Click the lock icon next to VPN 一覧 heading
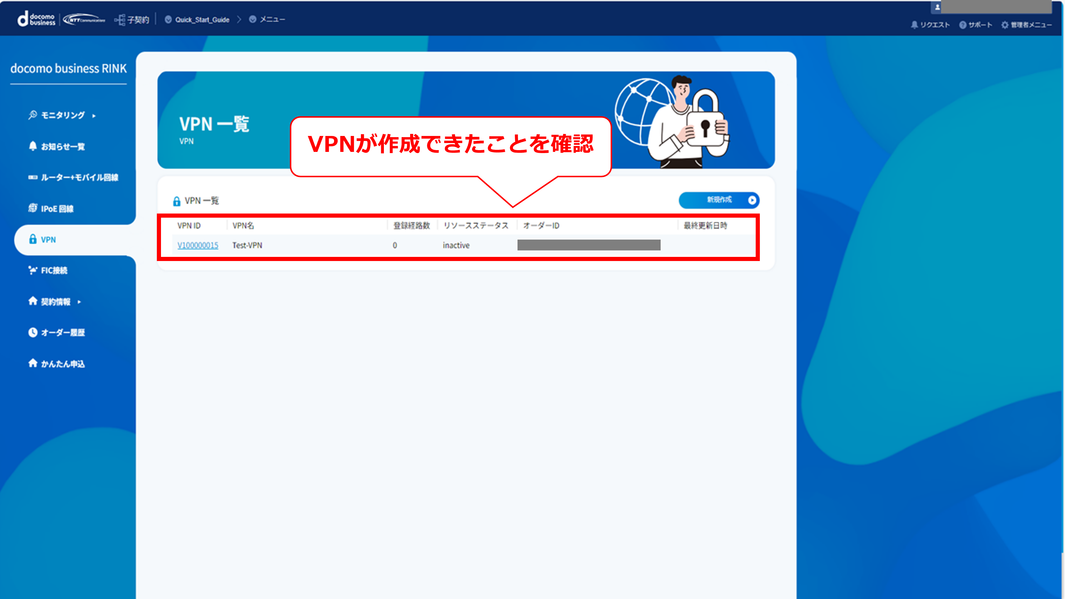Screen dimensions: 1065x599 pos(177,201)
